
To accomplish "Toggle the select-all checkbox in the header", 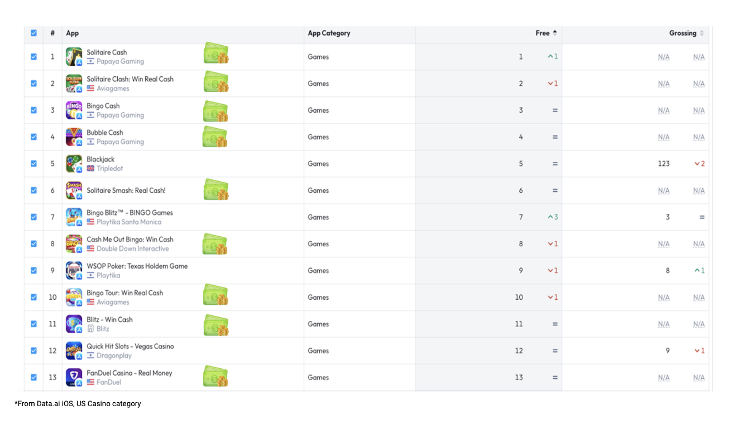I will pyautogui.click(x=33, y=33).
